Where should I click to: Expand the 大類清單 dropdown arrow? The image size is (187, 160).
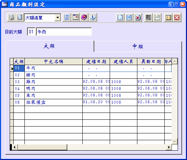(58, 18)
